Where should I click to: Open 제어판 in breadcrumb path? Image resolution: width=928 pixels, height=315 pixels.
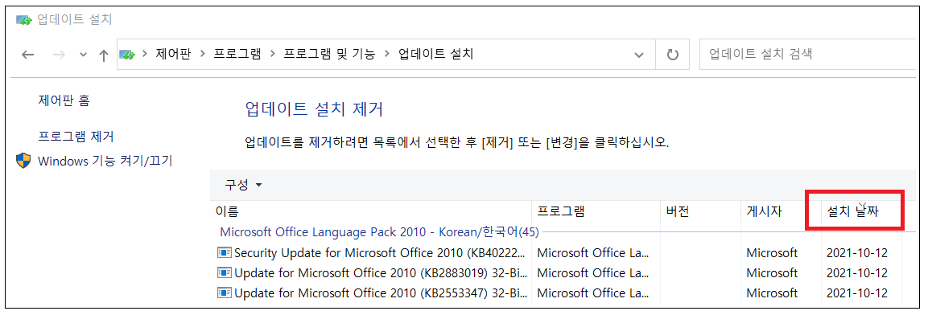(173, 55)
